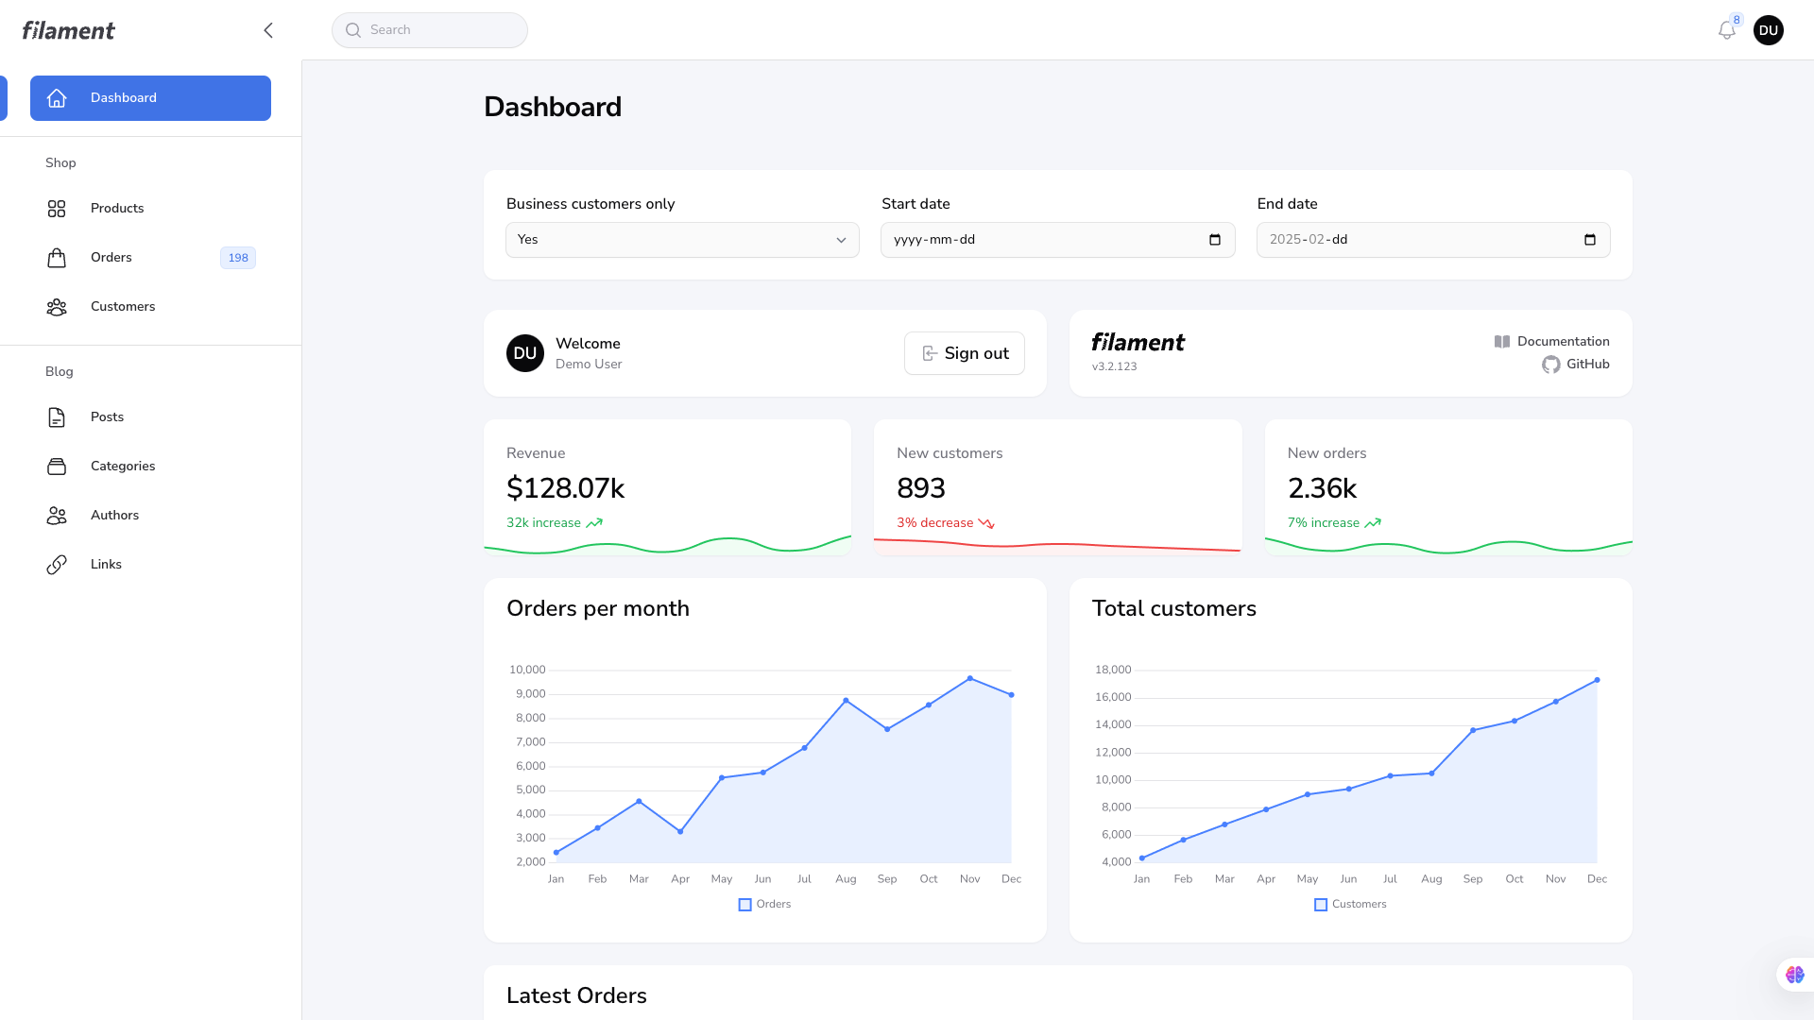Click the Orders shopping bag icon

[57, 258]
